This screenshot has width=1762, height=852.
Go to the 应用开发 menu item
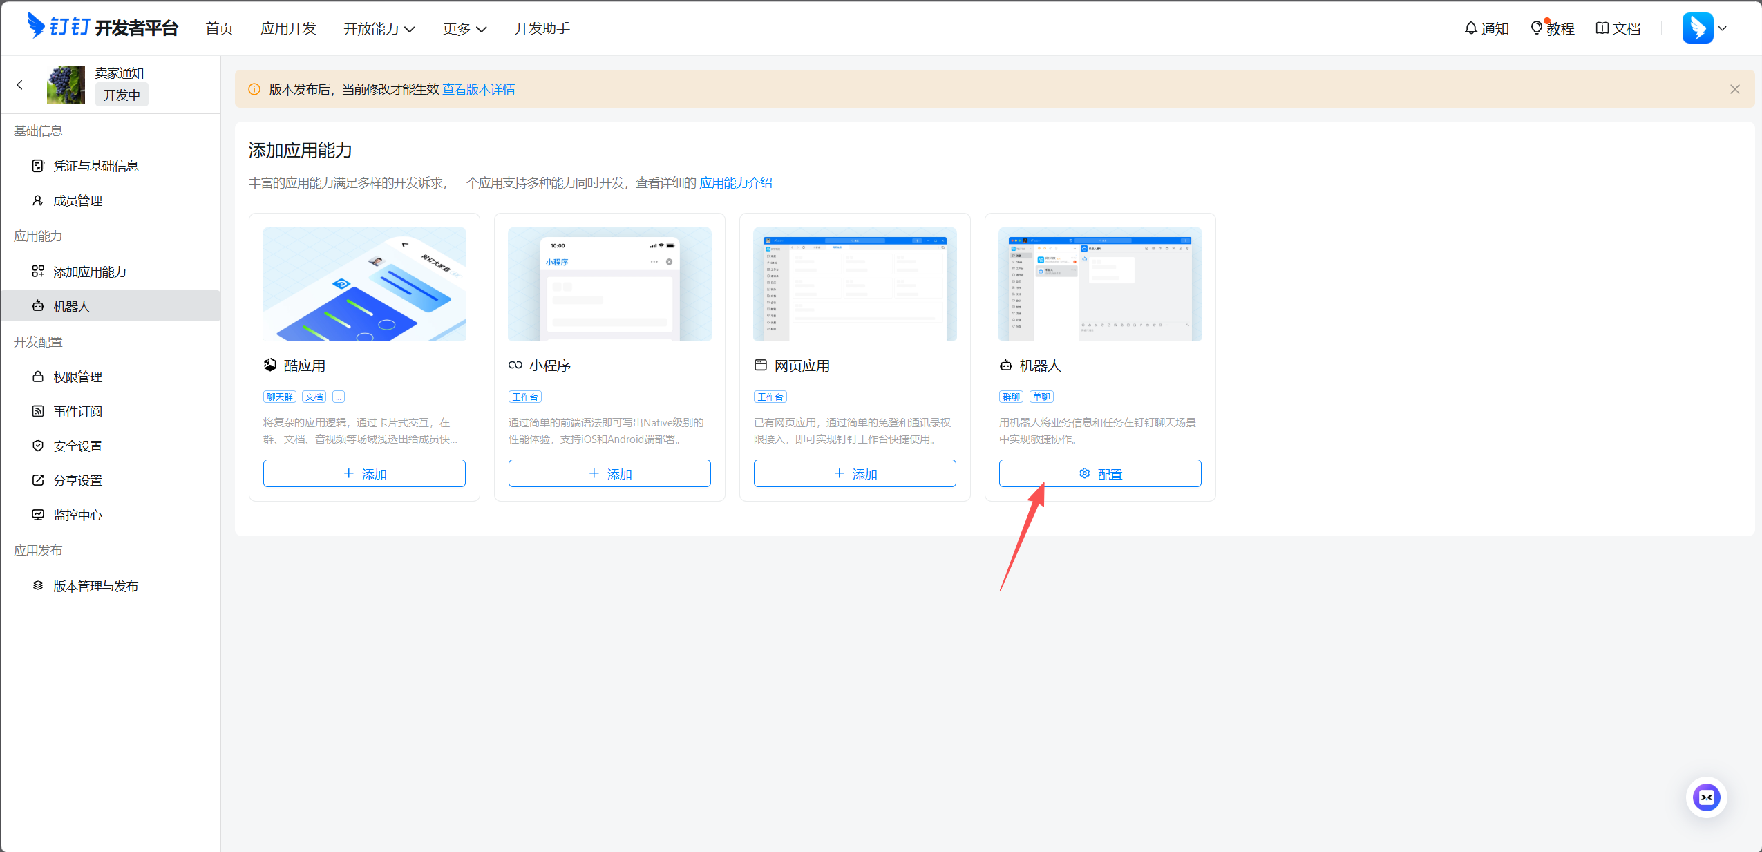[x=288, y=28]
